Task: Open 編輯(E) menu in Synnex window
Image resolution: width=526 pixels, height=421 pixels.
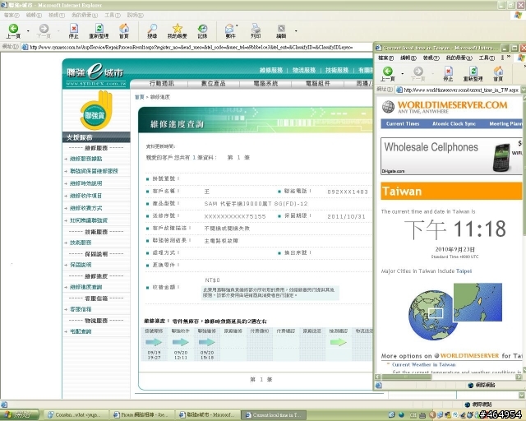Action: (x=34, y=15)
